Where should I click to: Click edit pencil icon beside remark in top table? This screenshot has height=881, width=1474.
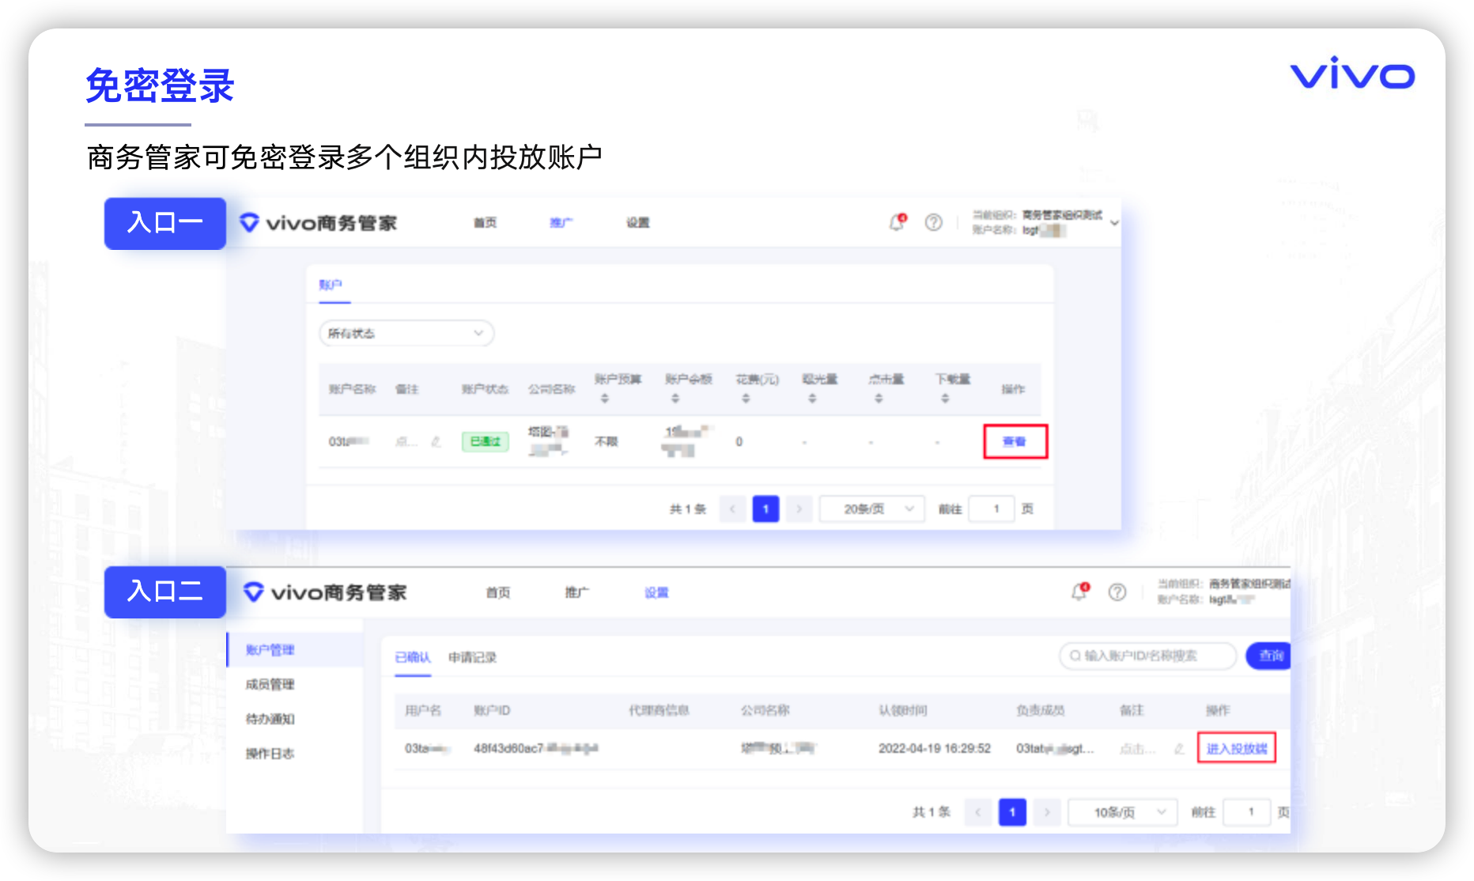tap(436, 442)
